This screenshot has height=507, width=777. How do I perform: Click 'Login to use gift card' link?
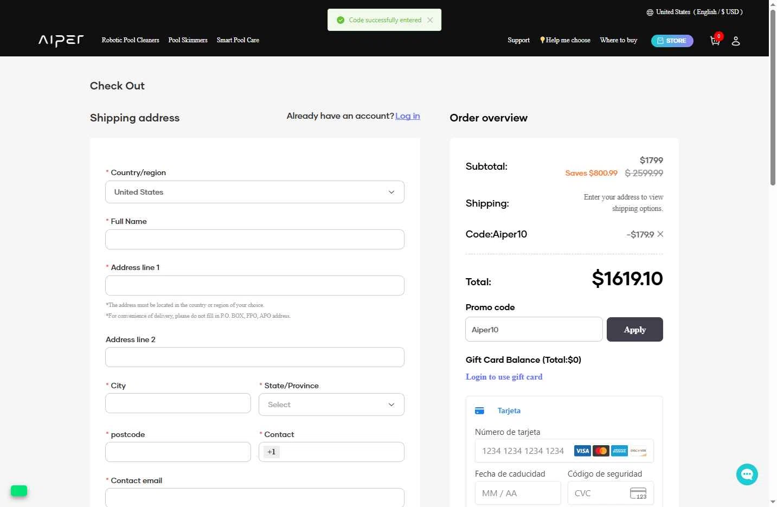click(504, 377)
